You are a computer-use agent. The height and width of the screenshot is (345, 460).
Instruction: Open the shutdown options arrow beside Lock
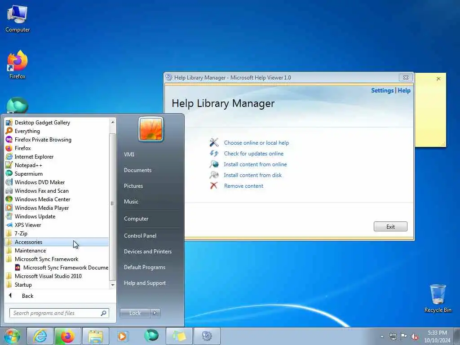pyautogui.click(x=155, y=313)
